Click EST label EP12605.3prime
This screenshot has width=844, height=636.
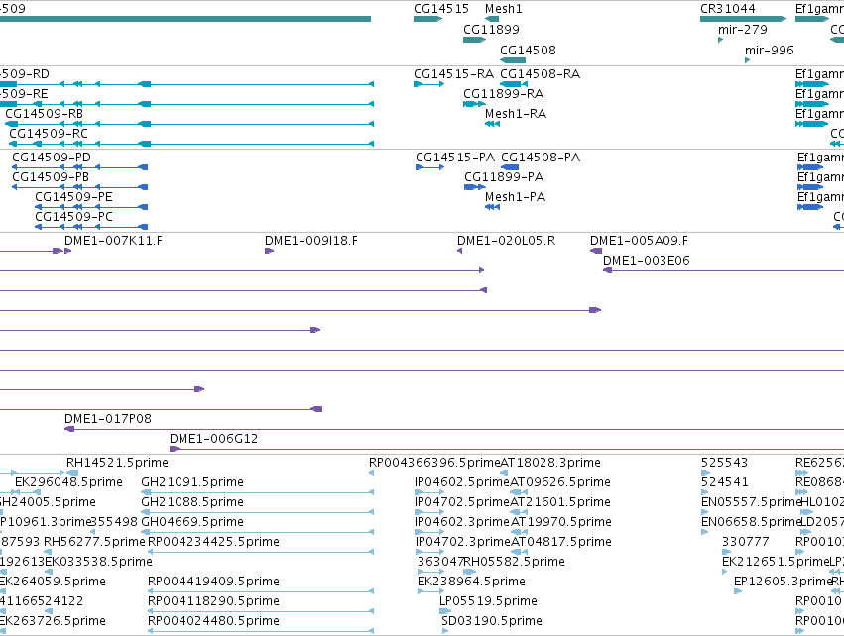tap(784, 582)
